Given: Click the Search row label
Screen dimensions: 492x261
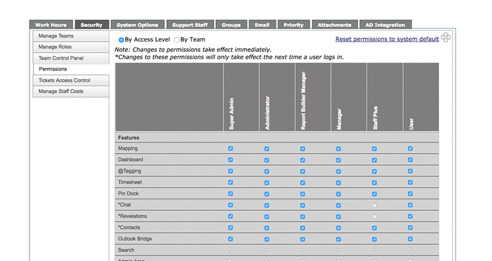Looking at the screenshot, I should pyautogui.click(x=126, y=250).
